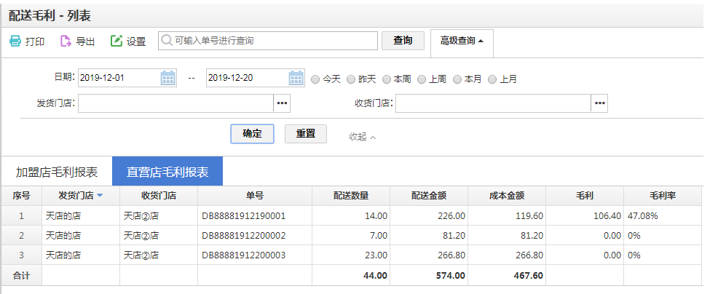Click the 14.00 quantity cell
Screen dimensions: 710x294
point(351,216)
